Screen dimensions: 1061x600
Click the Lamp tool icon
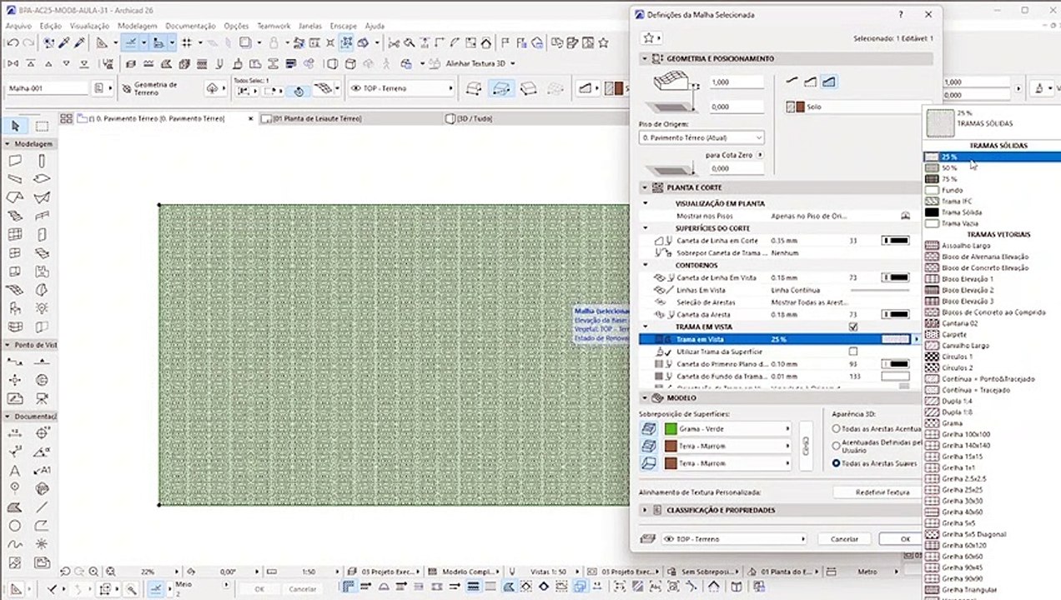(42, 307)
